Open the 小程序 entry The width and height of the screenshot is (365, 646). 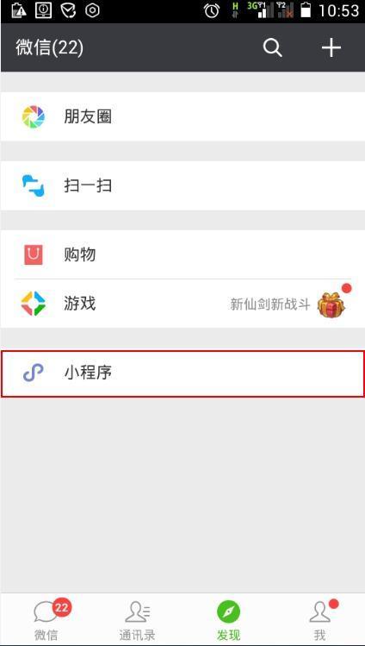(182, 373)
